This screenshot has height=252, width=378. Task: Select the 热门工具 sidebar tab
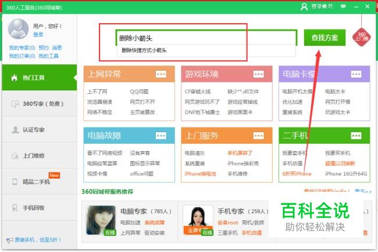(40, 78)
